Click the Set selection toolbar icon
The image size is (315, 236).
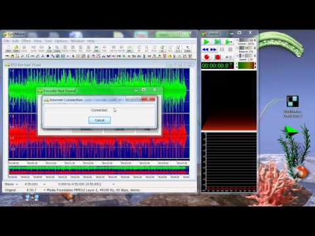129,49
